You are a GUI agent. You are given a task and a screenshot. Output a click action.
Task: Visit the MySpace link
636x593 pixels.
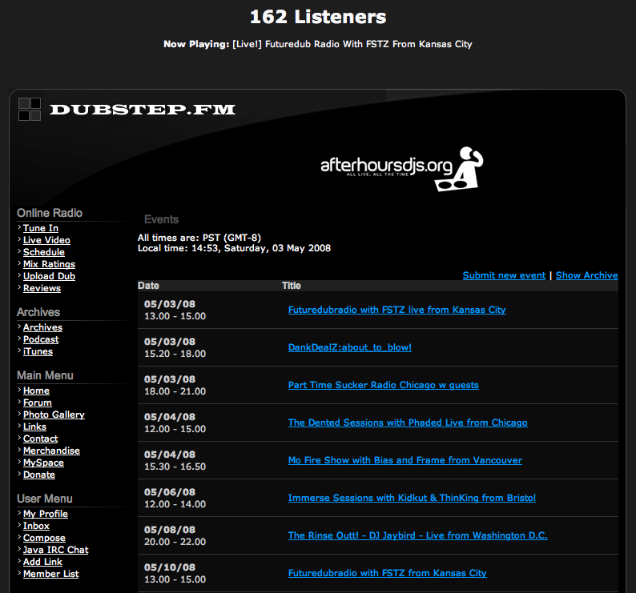43,463
